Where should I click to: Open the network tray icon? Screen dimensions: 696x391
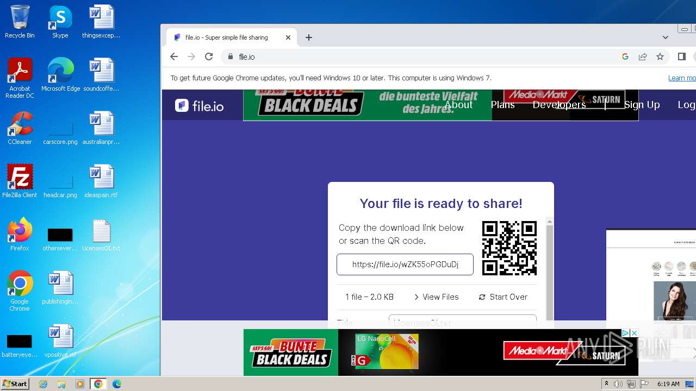point(631,384)
